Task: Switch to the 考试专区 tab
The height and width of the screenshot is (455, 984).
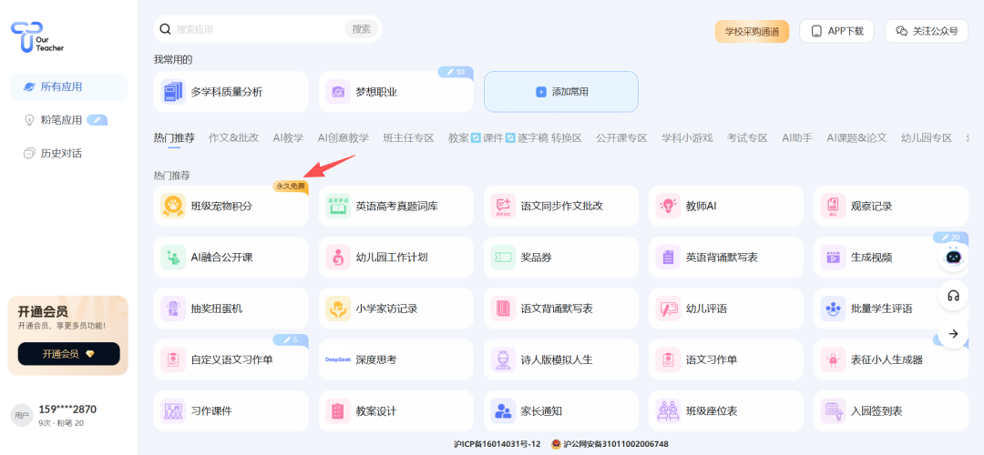Action: click(x=747, y=138)
